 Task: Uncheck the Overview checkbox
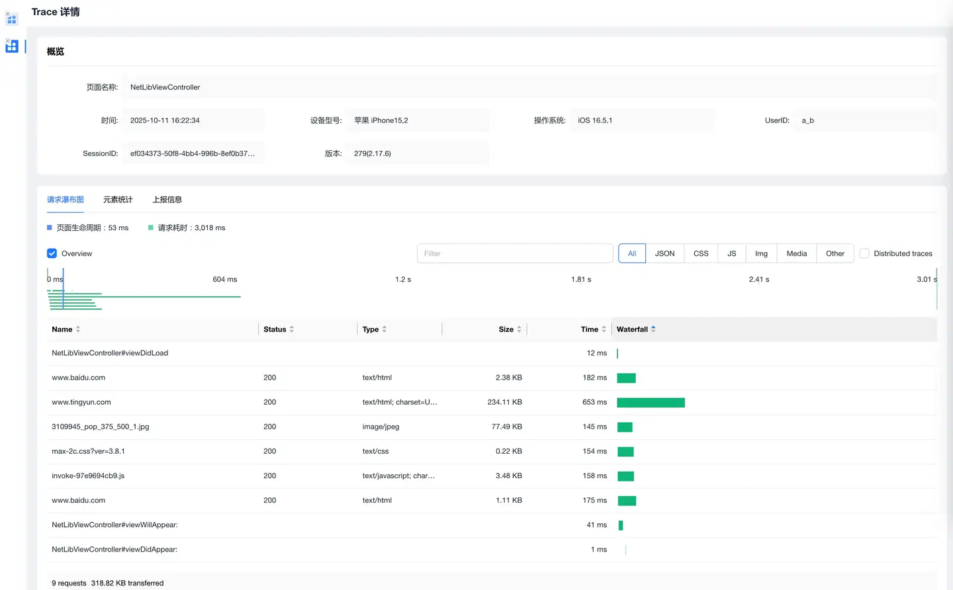(52, 253)
